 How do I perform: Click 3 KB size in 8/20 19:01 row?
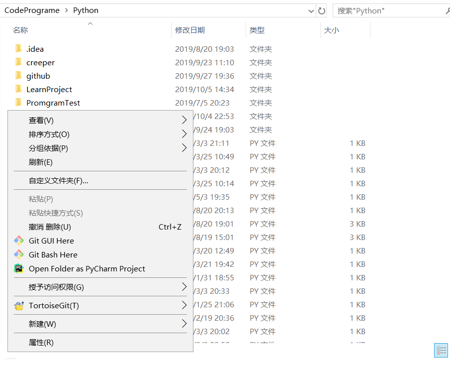tap(358, 224)
